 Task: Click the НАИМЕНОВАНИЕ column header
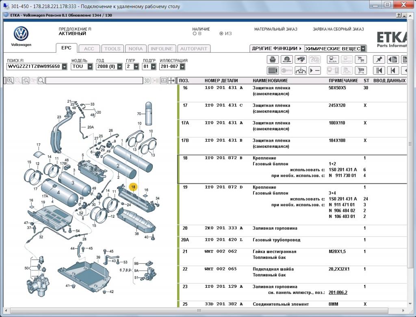click(270, 81)
